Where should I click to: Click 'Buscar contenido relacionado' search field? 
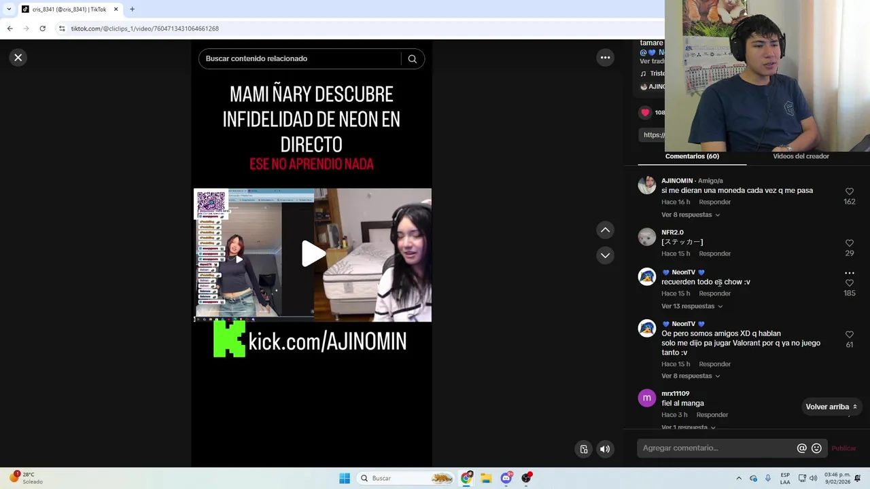tap(299, 58)
